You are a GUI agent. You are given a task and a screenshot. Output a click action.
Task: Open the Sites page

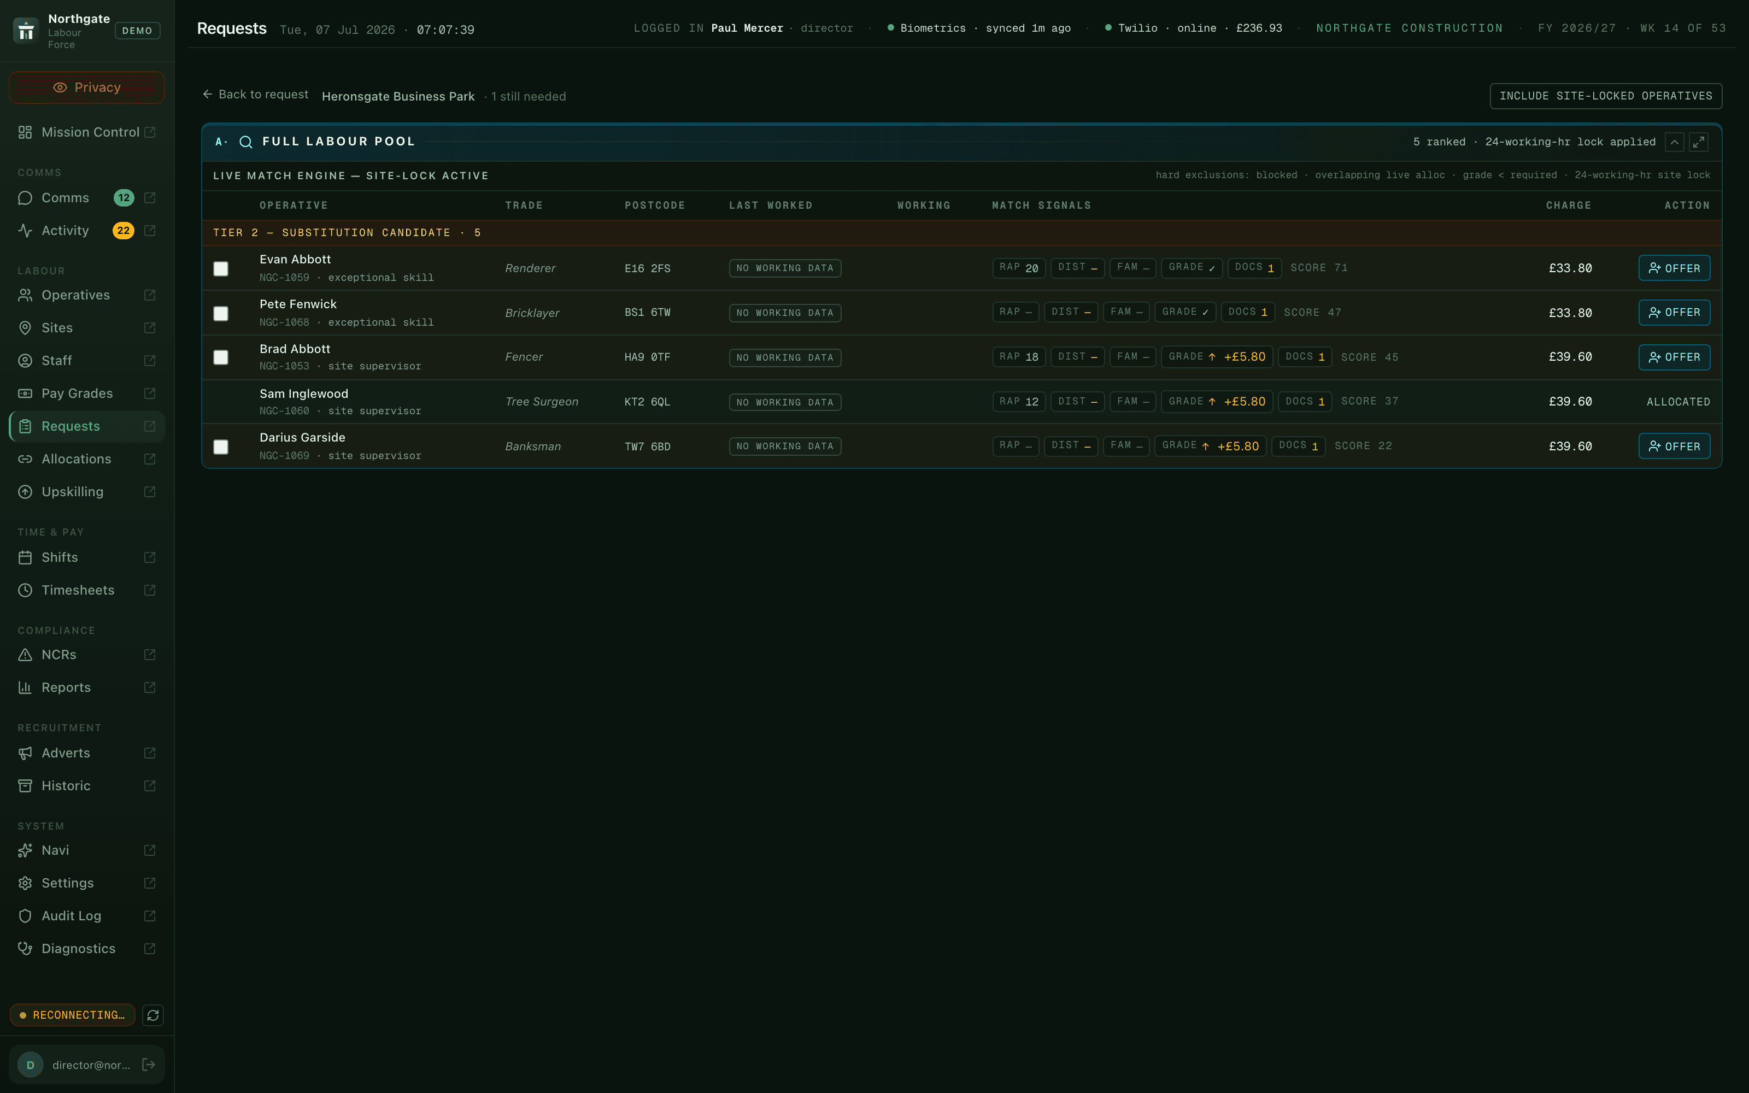(57, 328)
